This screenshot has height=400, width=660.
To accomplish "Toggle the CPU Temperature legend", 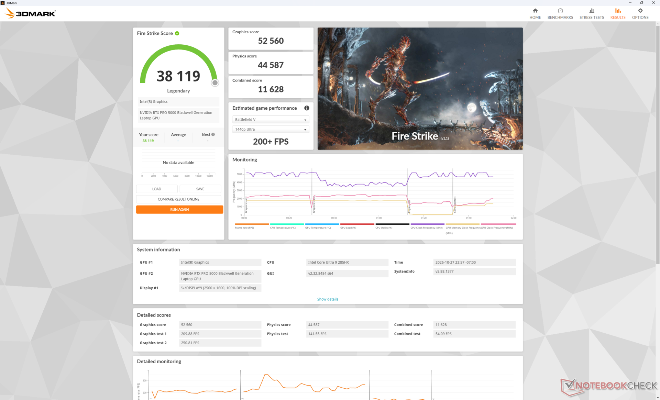I will [283, 227].
